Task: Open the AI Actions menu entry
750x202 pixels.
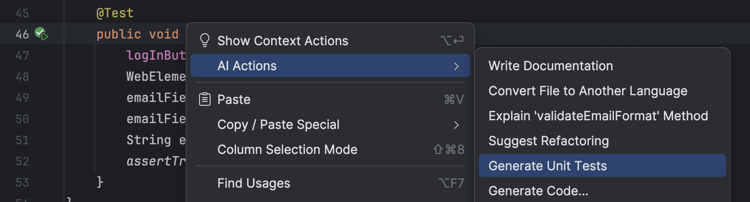Action: (330, 65)
